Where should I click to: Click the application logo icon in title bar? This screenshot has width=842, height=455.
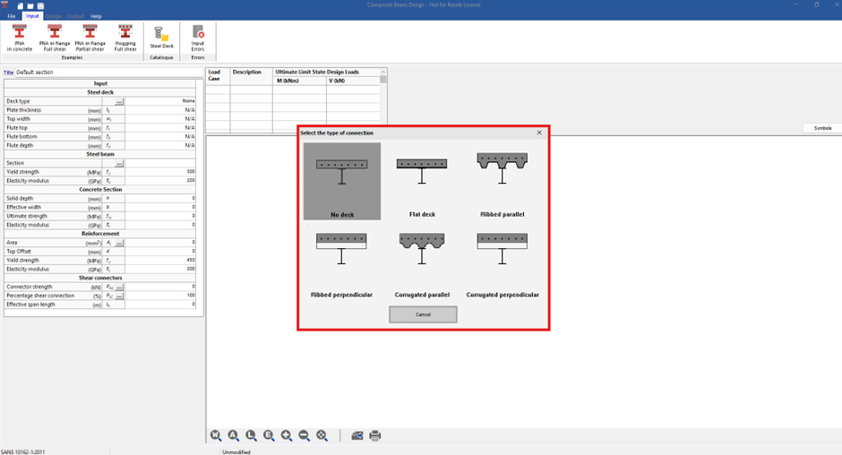tap(4, 4)
